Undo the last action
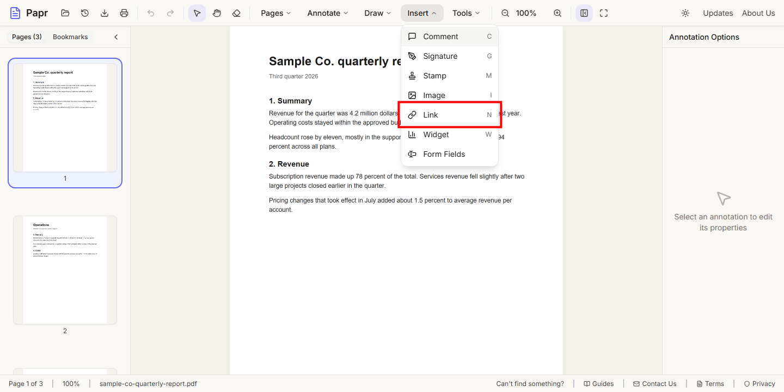The image size is (784, 392). (x=151, y=13)
